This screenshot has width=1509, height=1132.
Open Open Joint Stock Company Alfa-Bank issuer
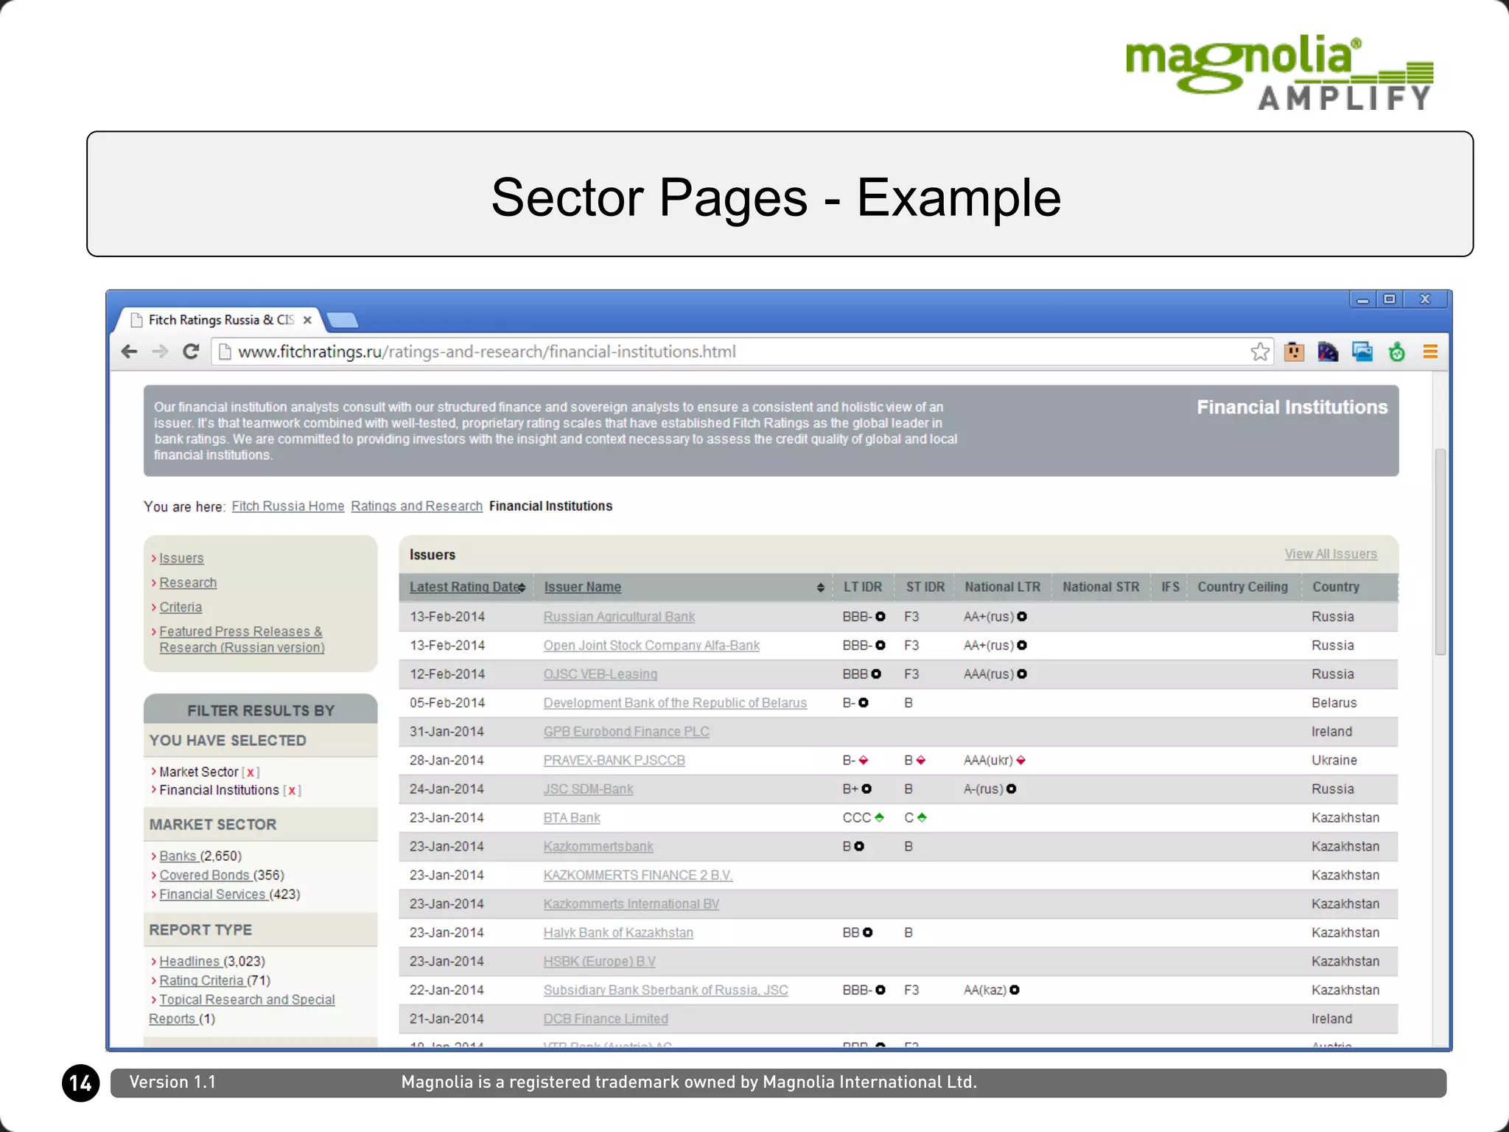651,646
